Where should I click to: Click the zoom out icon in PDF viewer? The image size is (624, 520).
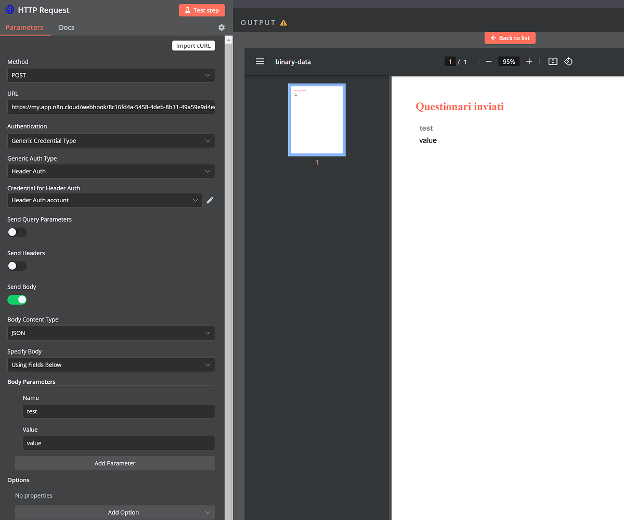point(488,61)
